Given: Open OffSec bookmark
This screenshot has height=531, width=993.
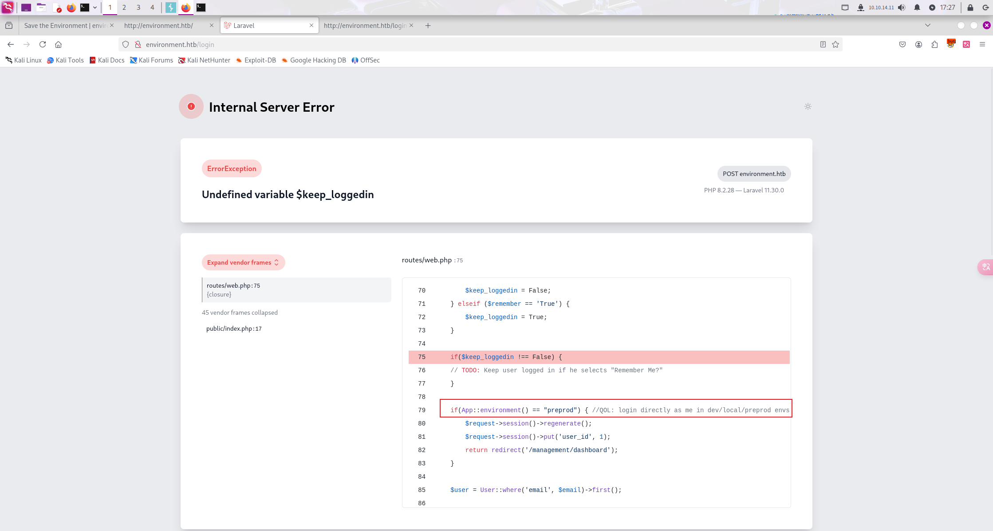Looking at the screenshot, I should click(366, 60).
